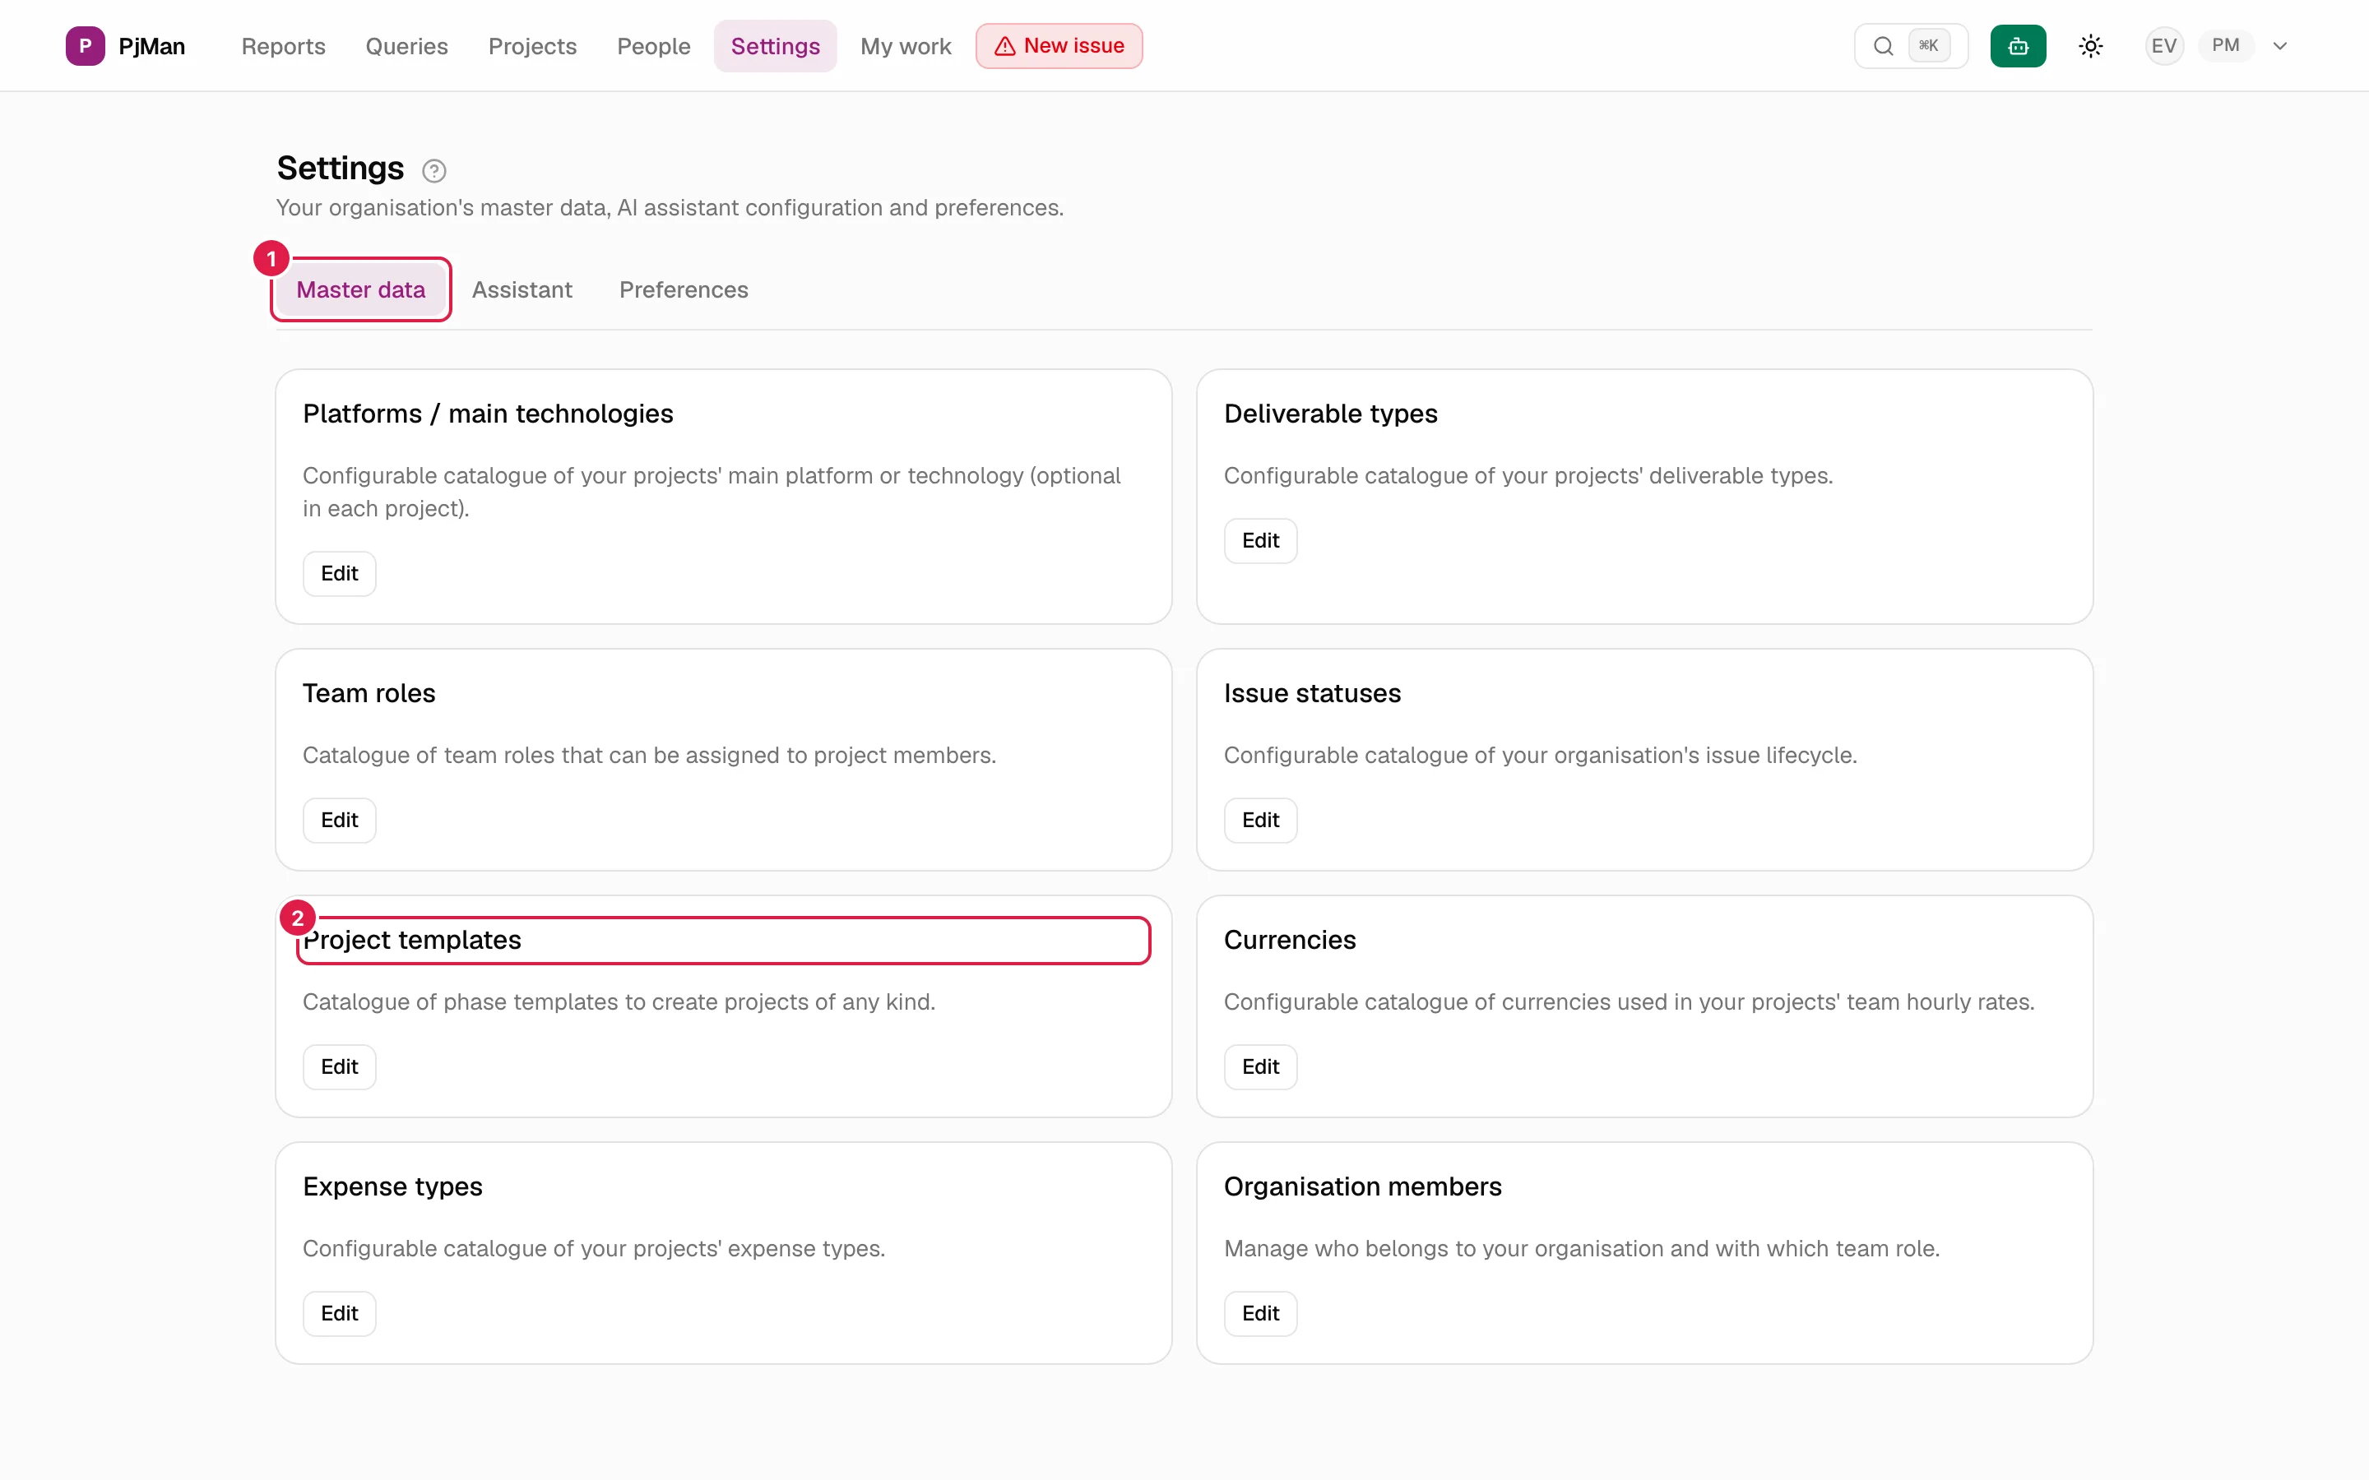2369x1480 pixels.
Task: Click the 'Issue statuses' heading
Action: [x=1312, y=693]
